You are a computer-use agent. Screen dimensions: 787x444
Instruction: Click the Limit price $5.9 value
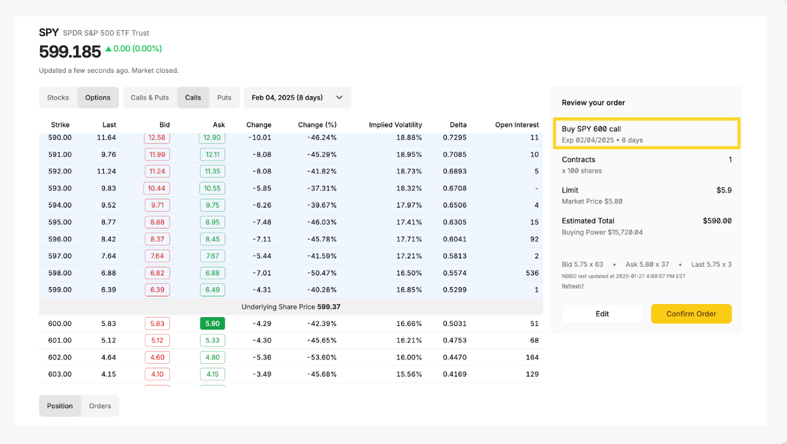coord(724,190)
